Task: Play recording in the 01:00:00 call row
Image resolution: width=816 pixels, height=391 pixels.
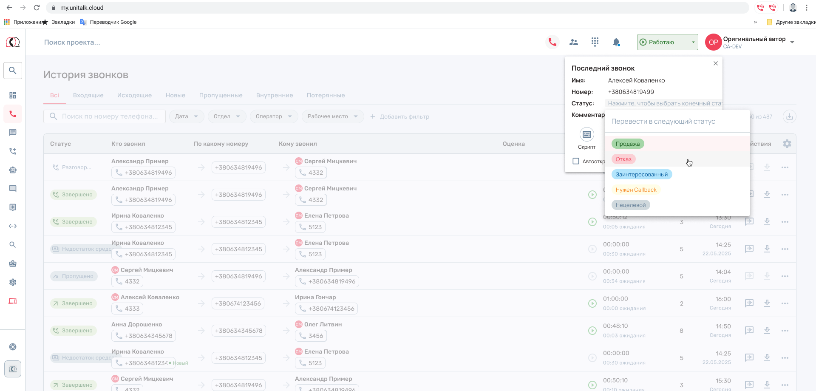Action: [592, 303]
